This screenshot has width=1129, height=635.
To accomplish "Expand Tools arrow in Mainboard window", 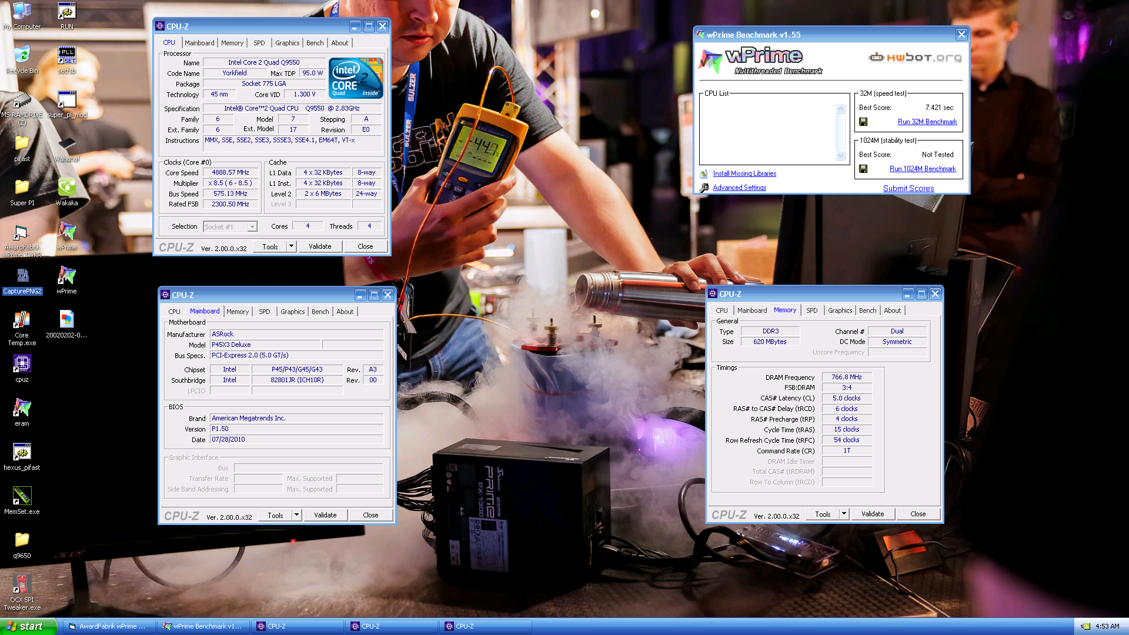I will click(297, 515).
